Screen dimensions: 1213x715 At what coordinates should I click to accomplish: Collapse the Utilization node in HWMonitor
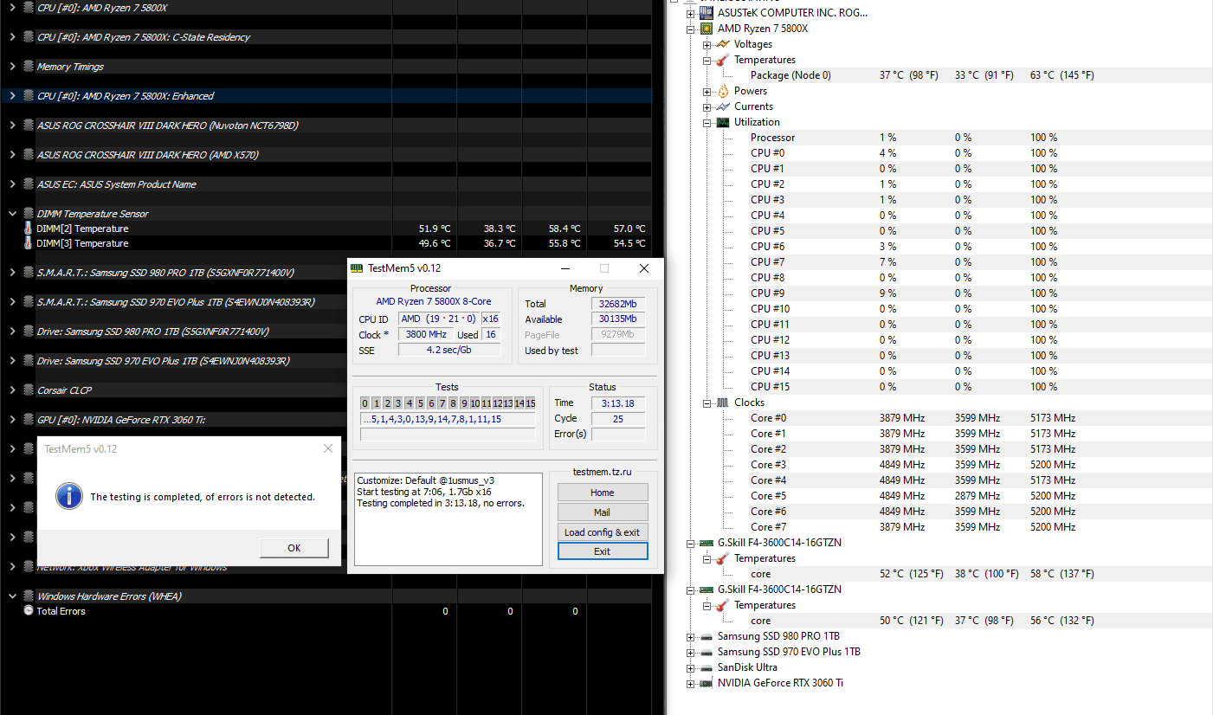[707, 122]
